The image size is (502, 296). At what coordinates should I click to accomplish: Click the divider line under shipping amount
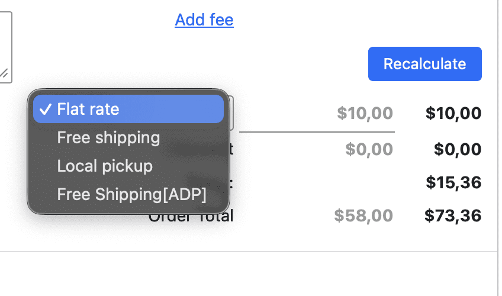[x=317, y=131]
